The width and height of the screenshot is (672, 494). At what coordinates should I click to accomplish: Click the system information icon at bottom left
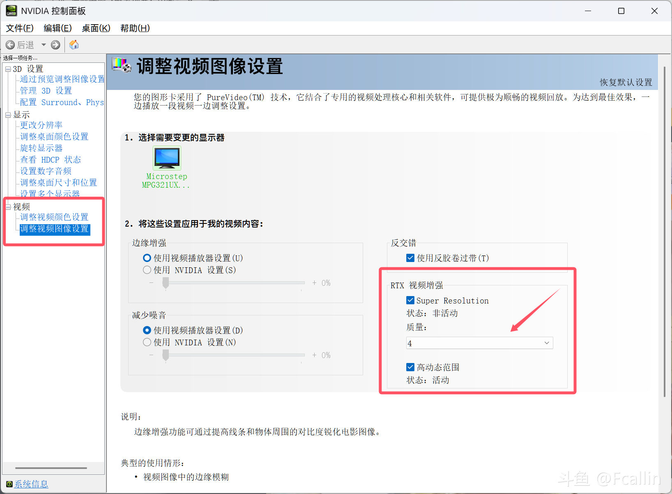tap(9, 484)
